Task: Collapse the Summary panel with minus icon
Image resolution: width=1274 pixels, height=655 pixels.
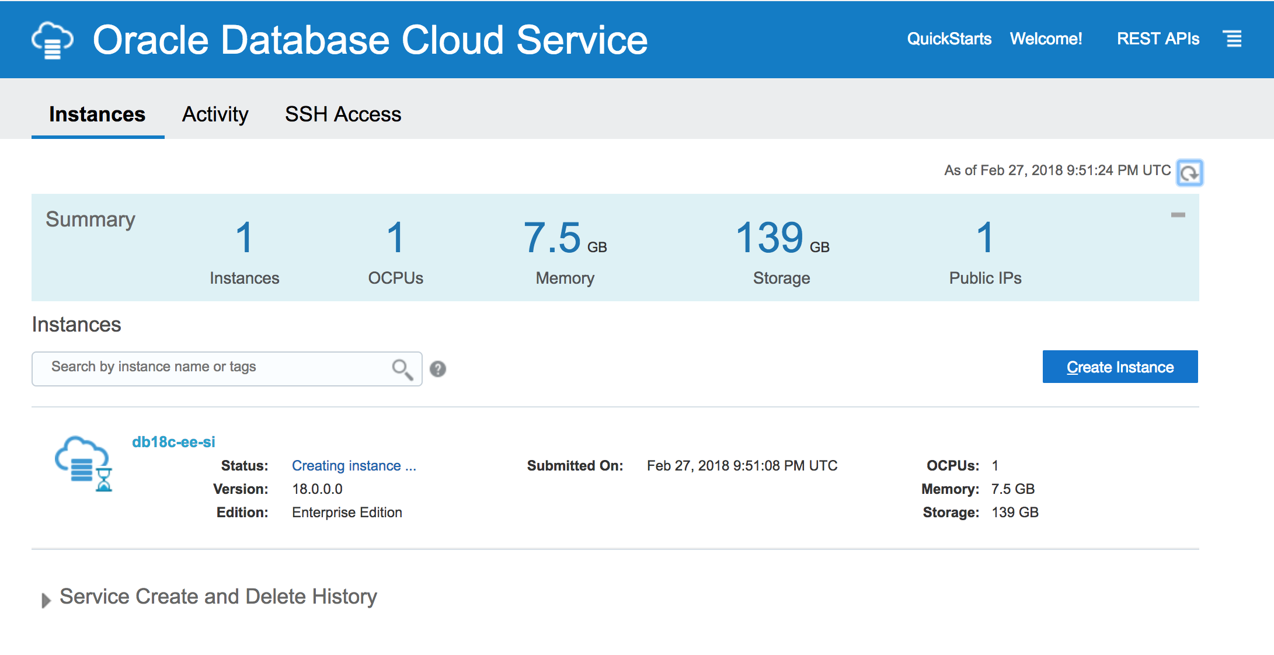Action: (x=1178, y=215)
